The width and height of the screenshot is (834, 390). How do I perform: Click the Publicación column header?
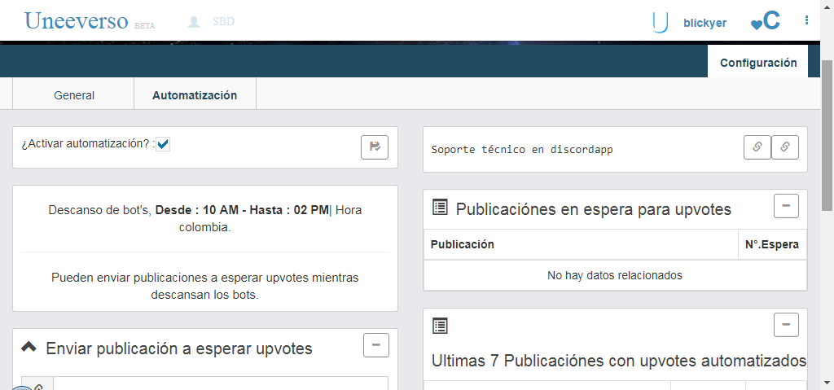coord(581,244)
